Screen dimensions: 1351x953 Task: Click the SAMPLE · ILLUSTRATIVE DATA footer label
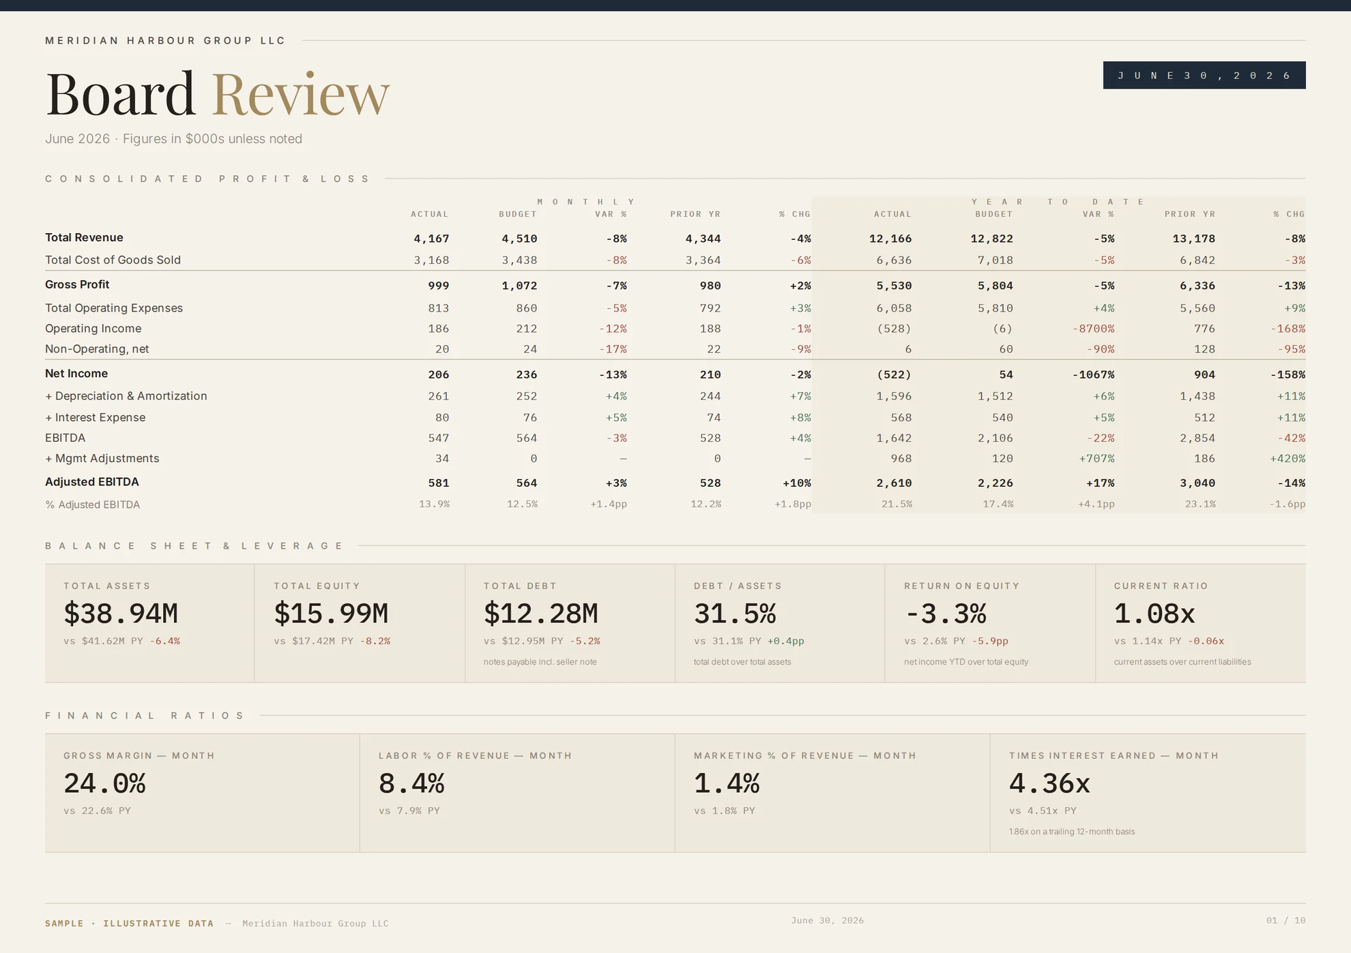coord(130,924)
